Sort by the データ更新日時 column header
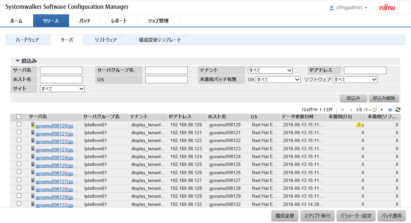The image size is (411, 223). 304,117
